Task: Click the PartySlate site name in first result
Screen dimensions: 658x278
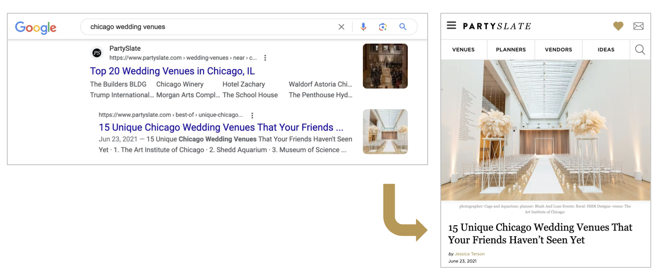Action: pyautogui.click(x=125, y=48)
